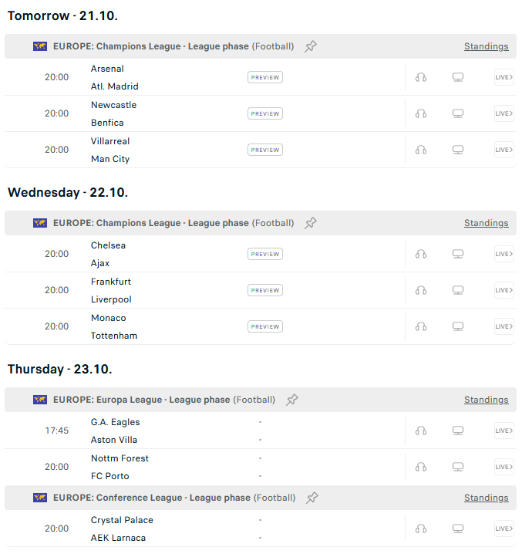The height and width of the screenshot is (554, 522).
Task: Open audio commentary for Arsenal vs Atl. Madrid
Action: (x=421, y=77)
